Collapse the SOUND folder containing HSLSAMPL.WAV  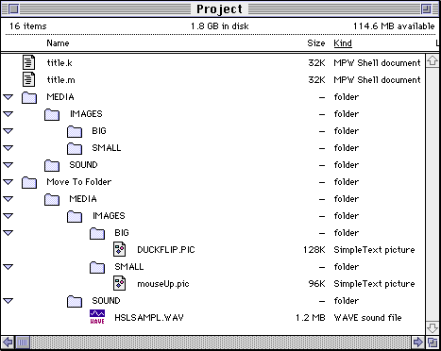[x=8, y=301]
